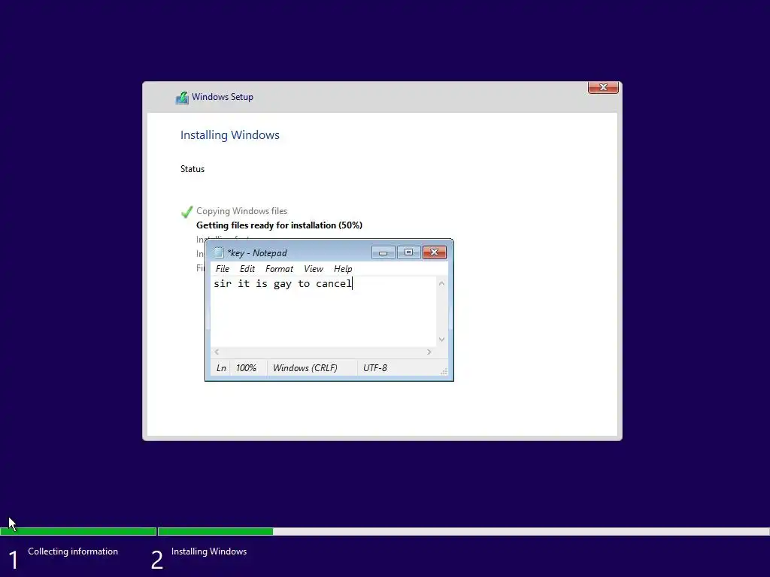Click the Notepad horizontal scroll right arrow
The width and height of the screenshot is (770, 577).
click(x=429, y=352)
